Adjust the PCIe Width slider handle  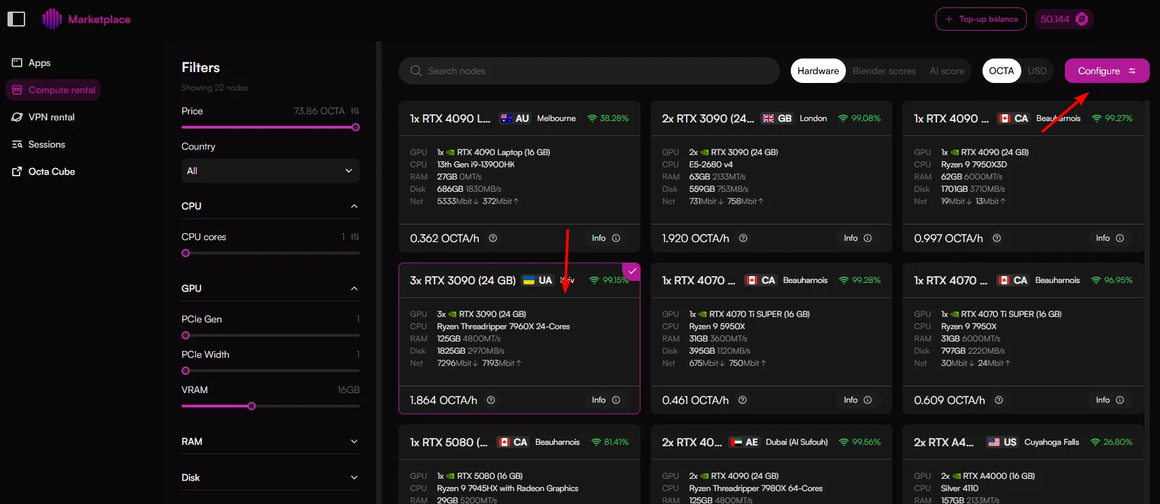[186, 371]
